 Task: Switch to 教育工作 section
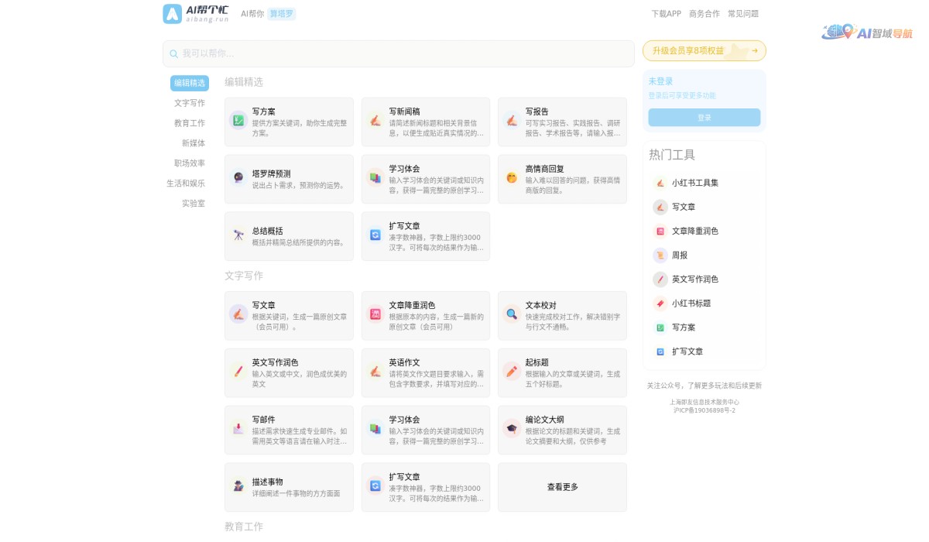tap(189, 122)
